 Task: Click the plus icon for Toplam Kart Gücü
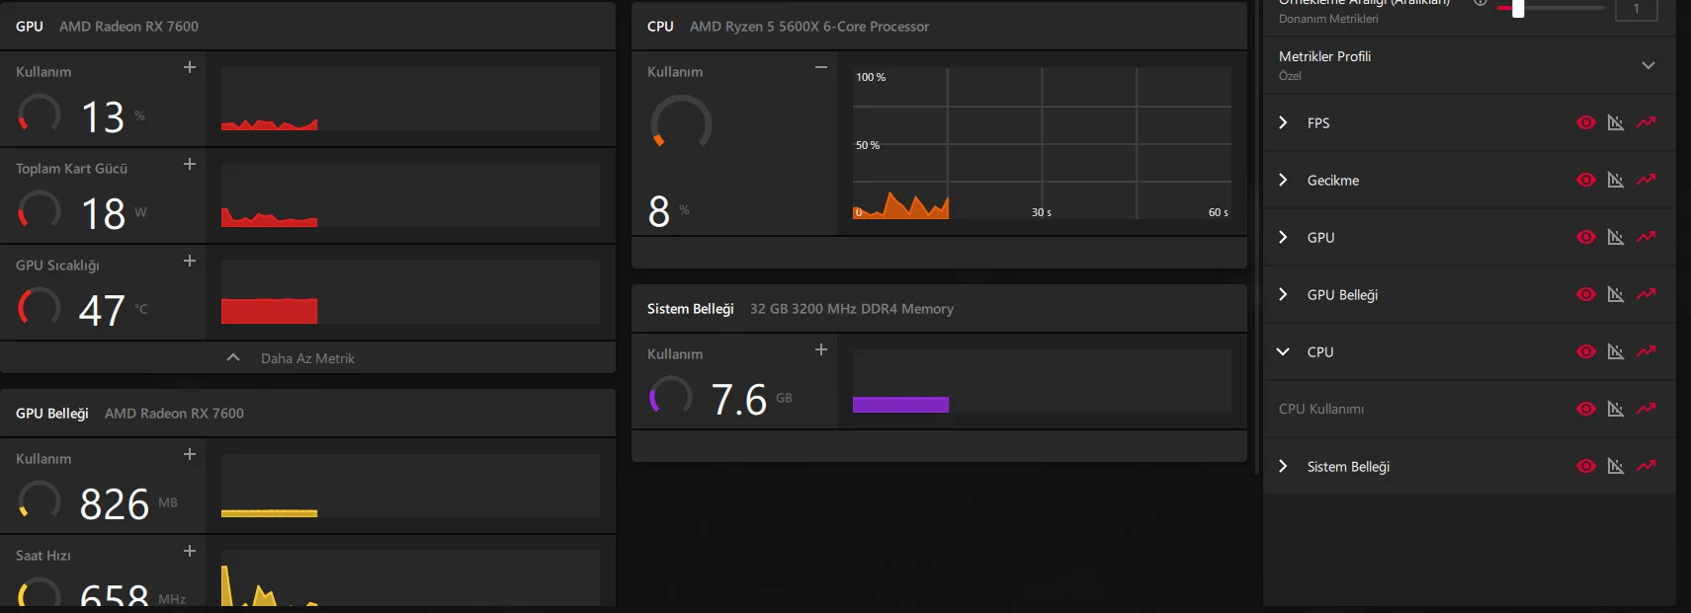[190, 164]
